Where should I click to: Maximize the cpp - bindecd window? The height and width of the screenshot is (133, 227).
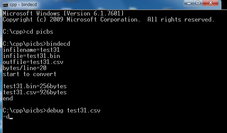tap(198, 3)
